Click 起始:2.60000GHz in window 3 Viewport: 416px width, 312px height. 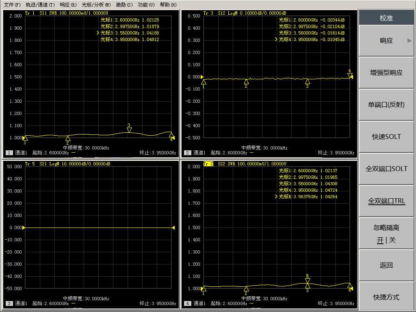(50, 303)
